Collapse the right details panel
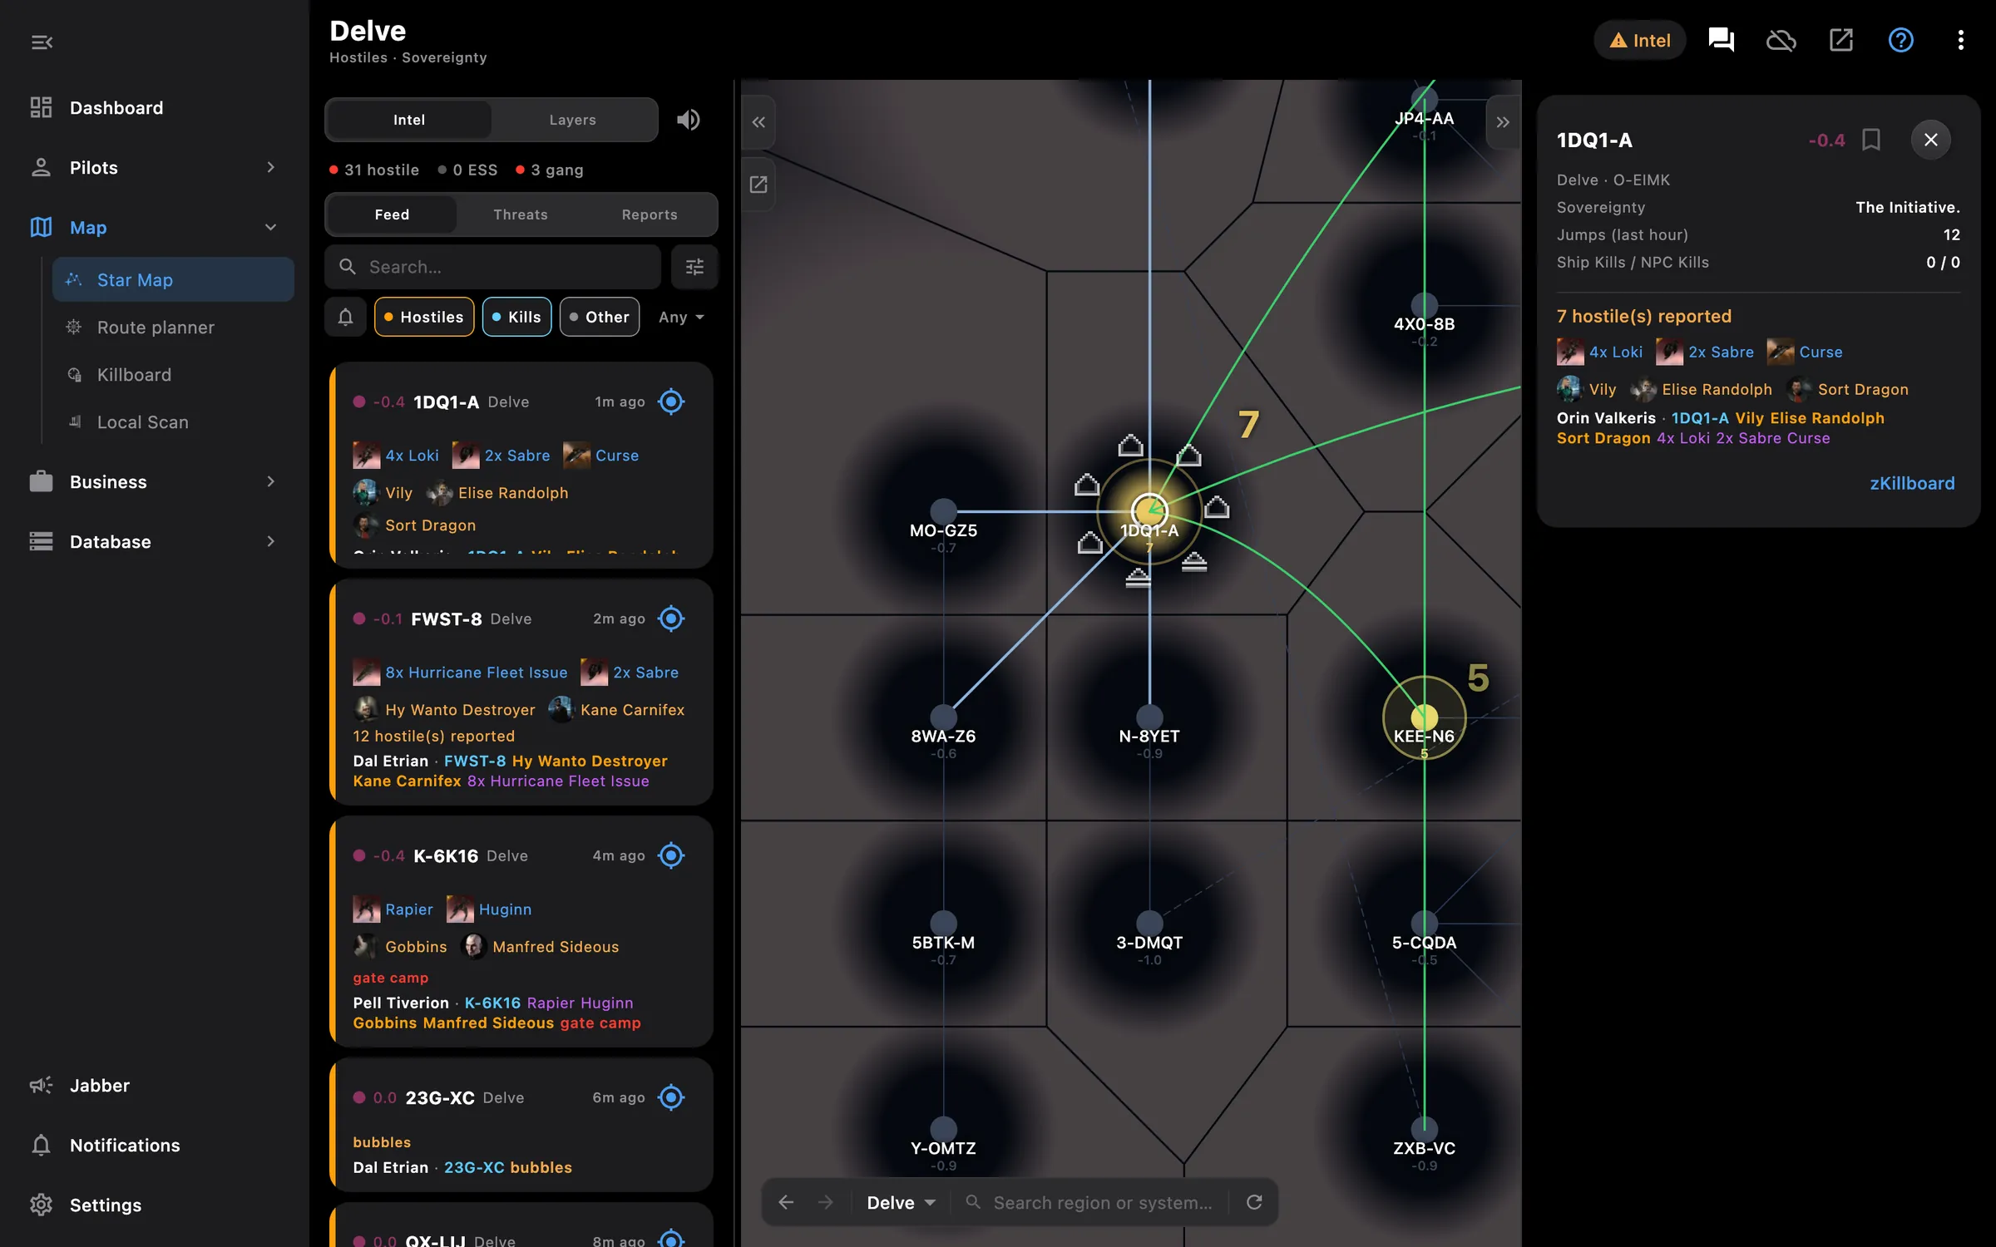This screenshot has width=1996, height=1247. click(1502, 122)
